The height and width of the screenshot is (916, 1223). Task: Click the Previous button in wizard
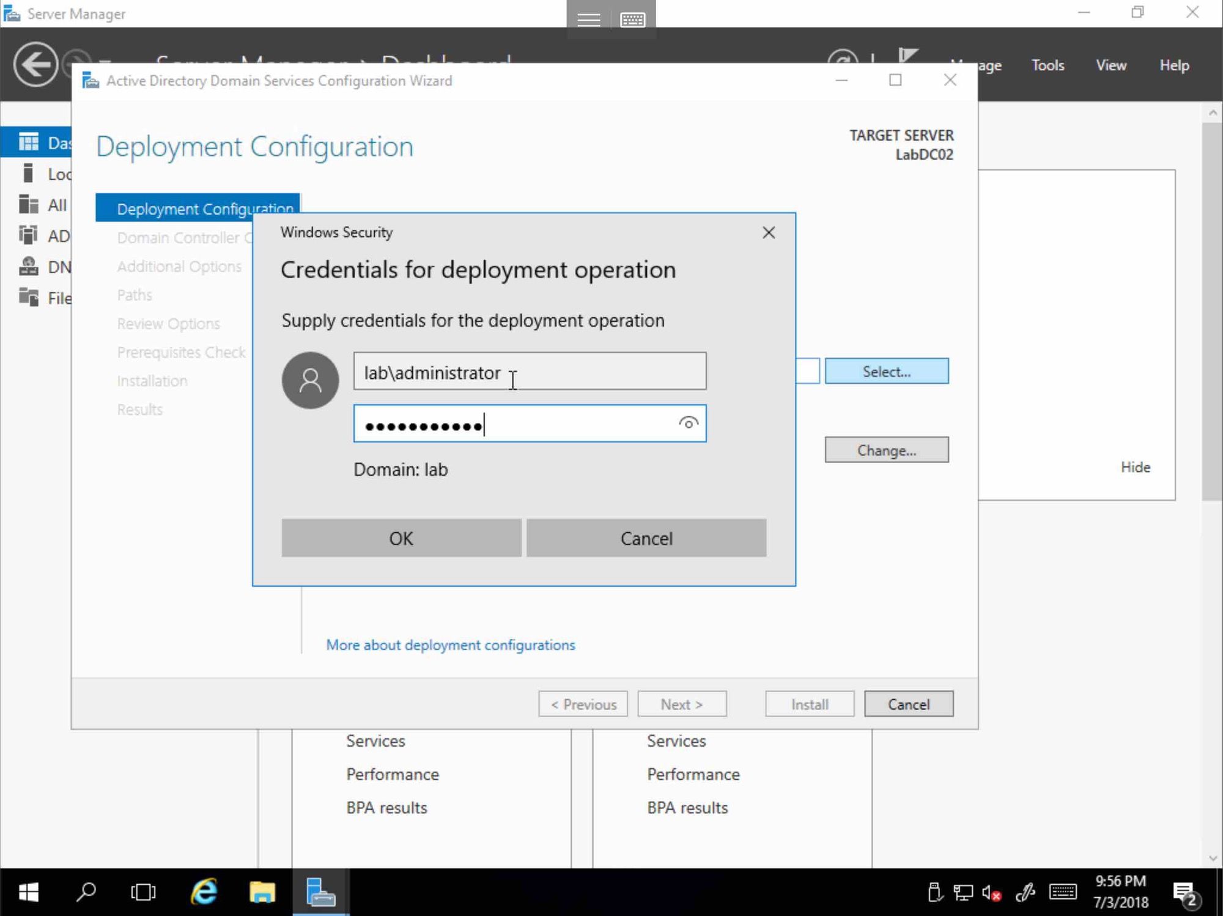tap(583, 704)
